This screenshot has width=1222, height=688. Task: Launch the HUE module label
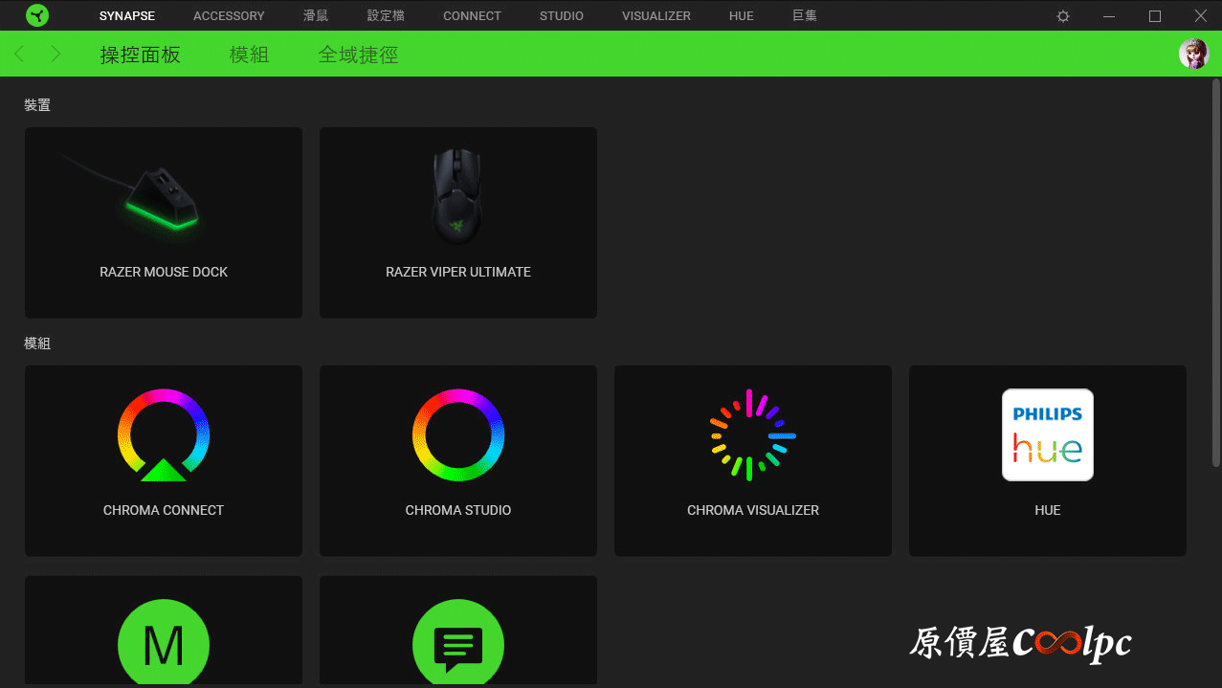pos(1048,510)
